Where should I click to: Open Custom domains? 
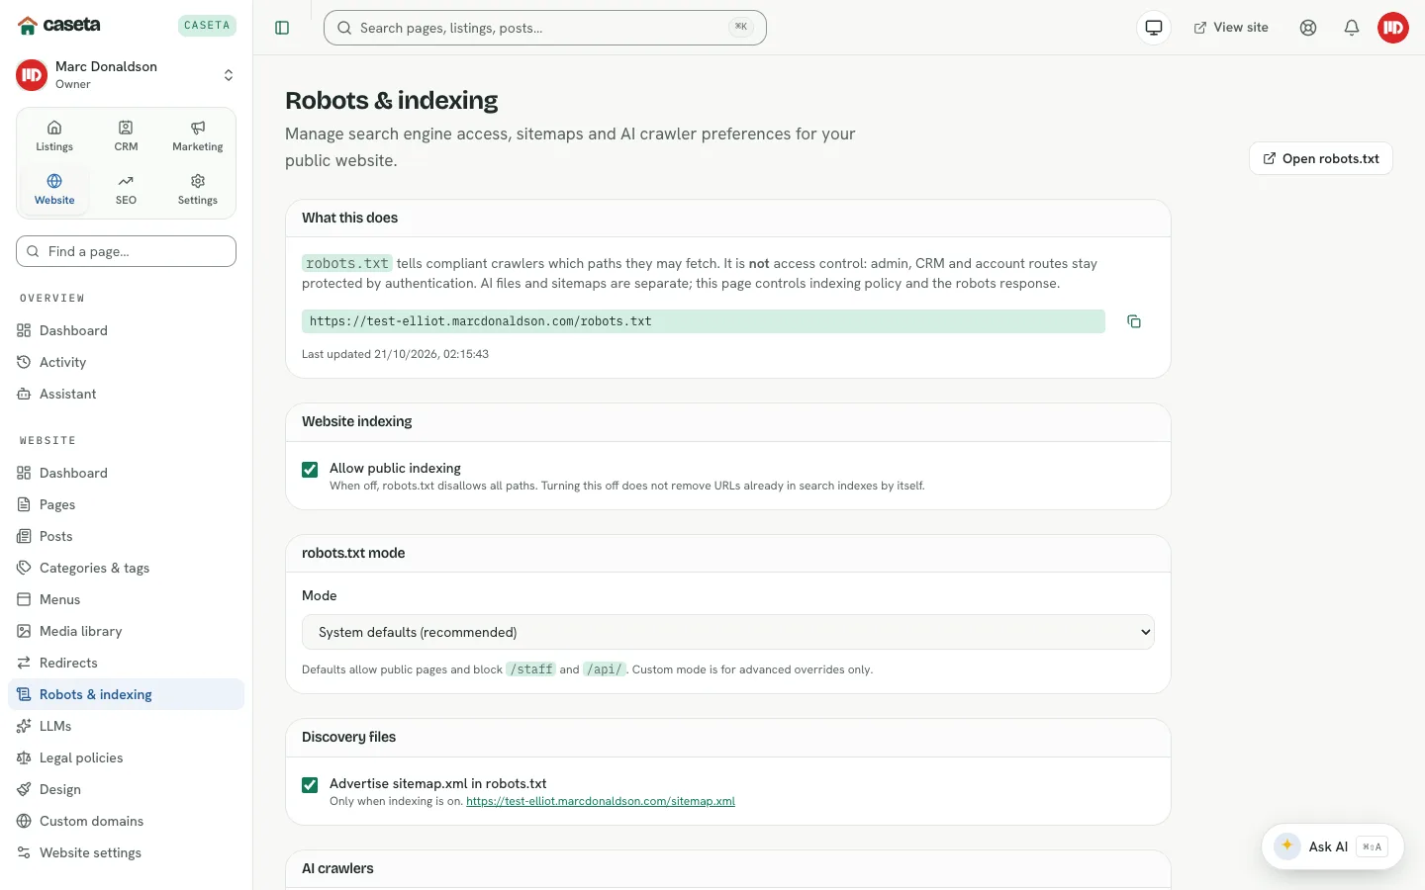pyautogui.click(x=126, y=821)
